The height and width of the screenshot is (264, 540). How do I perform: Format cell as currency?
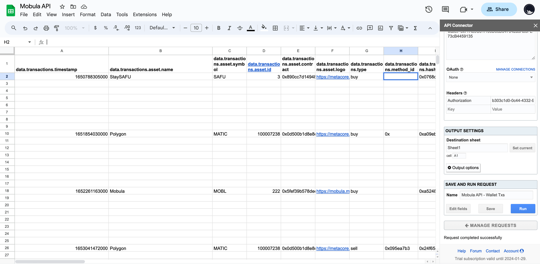[x=95, y=28]
